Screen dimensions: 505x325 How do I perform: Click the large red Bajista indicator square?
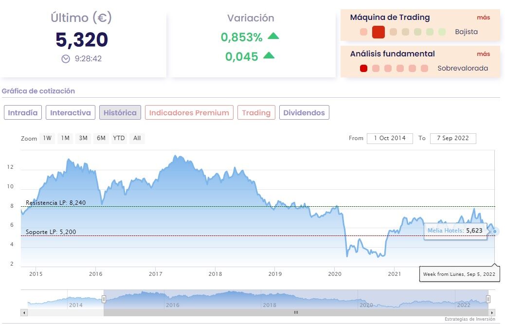pos(379,32)
